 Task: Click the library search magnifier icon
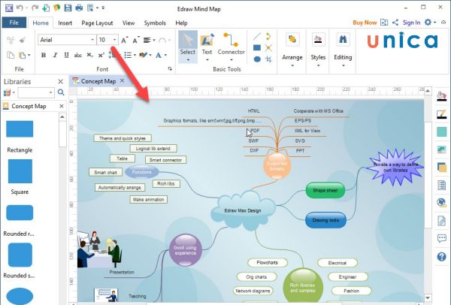61,93
